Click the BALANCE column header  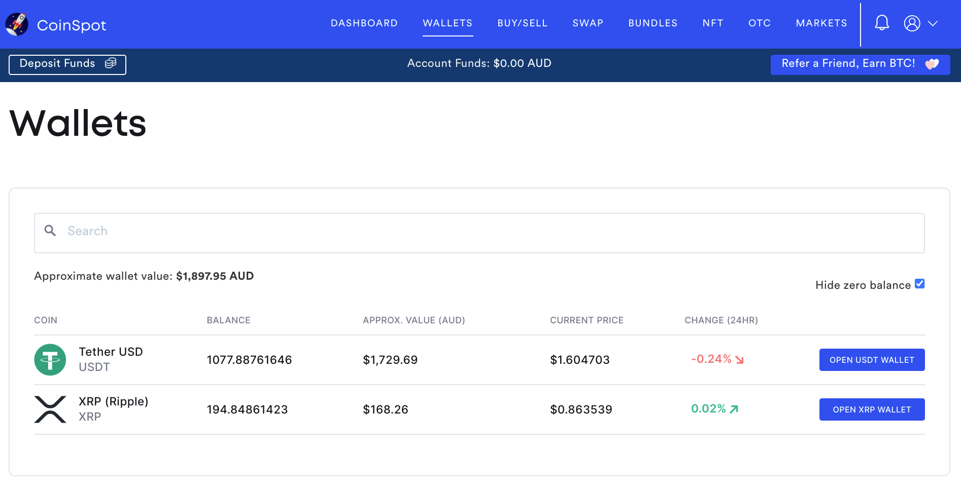[228, 320]
